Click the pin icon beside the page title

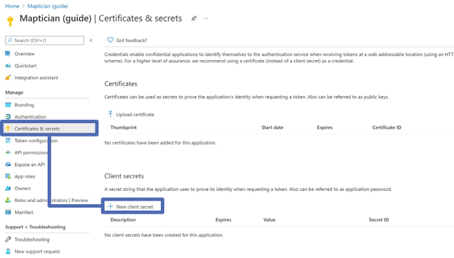pyautogui.click(x=193, y=19)
